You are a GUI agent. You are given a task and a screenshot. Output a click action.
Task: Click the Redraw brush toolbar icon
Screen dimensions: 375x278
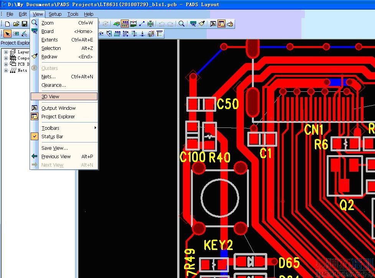click(202, 24)
